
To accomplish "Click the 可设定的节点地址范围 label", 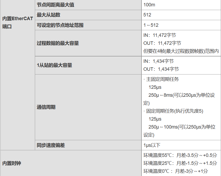I will pyautogui.click(x=60, y=25).
